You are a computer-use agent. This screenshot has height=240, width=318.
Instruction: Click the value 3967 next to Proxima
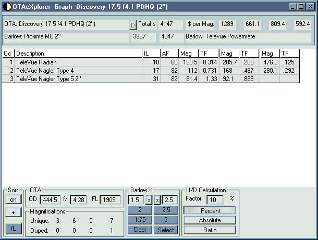pyautogui.click(x=143, y=37)
